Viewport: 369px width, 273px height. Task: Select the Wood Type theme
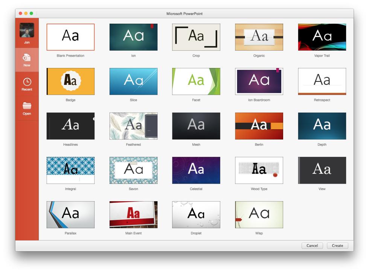point(259,170)
